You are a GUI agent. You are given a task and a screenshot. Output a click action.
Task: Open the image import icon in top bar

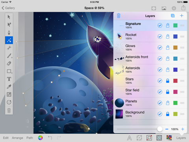[x=164, y=8]
